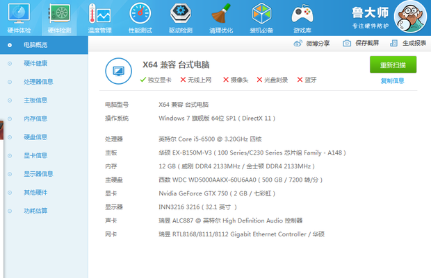Screen dimensions: 431x278
Task: Click the 复制信息 link
Action: 393,81
